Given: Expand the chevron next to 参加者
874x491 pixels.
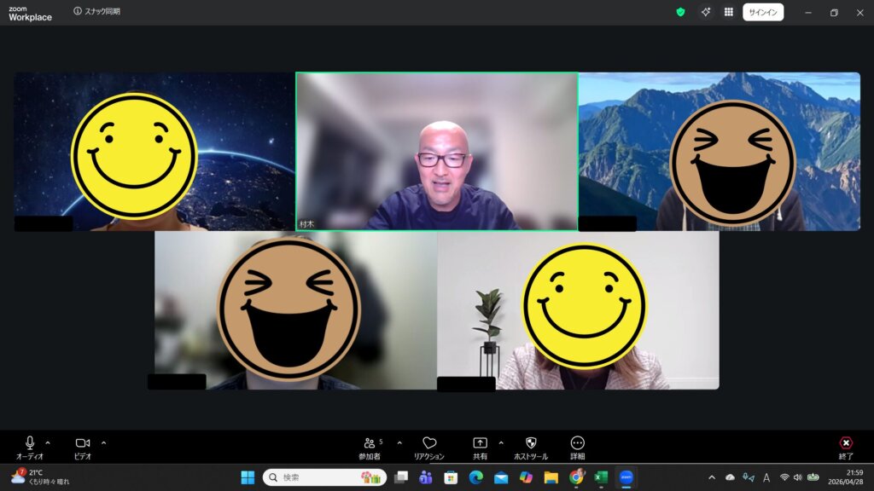Looking at the screenshot, I should coord(399,442).
